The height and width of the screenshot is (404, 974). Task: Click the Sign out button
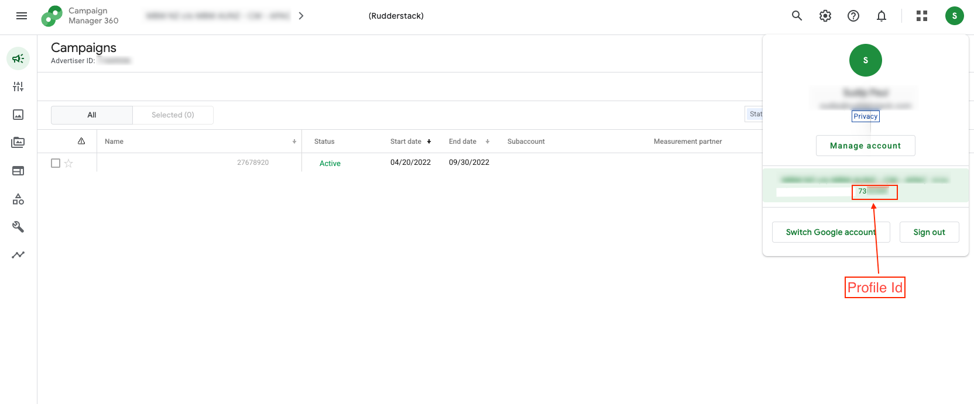[x=929, y=232]
